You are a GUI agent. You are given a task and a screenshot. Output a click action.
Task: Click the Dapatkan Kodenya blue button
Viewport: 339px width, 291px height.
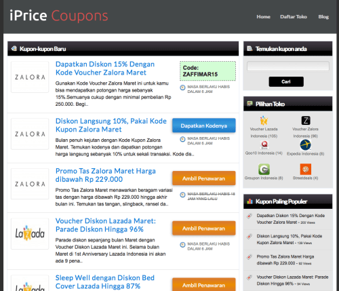[204, 125]
